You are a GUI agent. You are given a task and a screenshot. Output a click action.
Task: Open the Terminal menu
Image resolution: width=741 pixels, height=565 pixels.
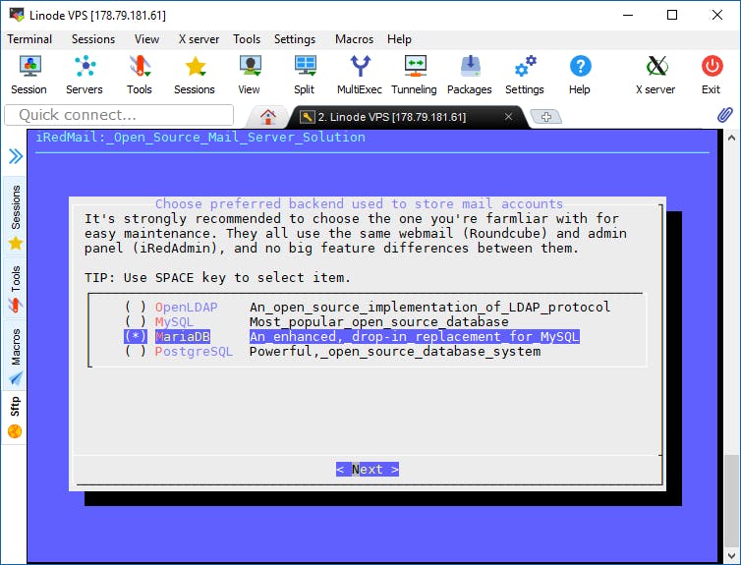tap(29, 39)
